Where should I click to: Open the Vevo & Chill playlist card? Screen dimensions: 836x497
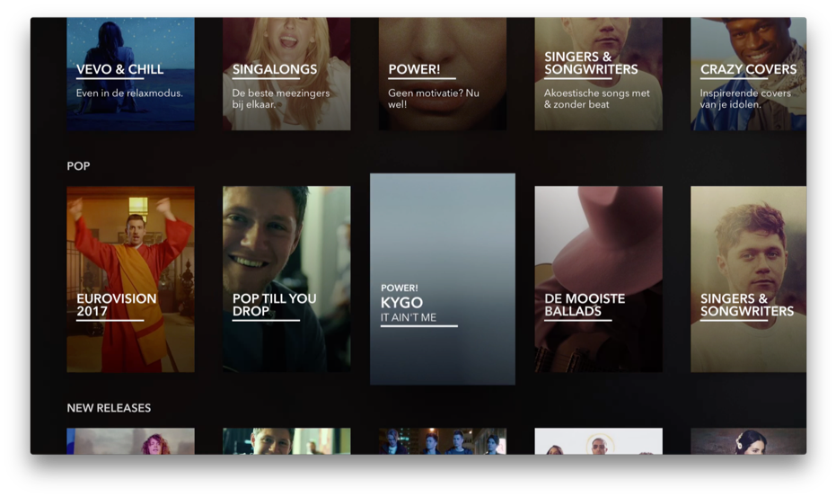[130, 74]
